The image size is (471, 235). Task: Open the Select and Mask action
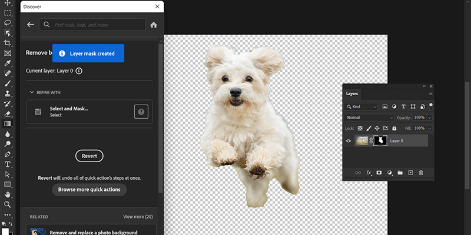[x=89, y=112]
